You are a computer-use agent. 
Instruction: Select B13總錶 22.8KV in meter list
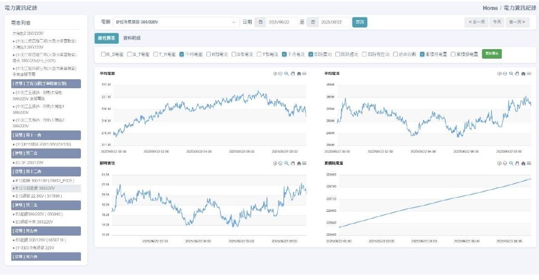(x=36, y=195)
